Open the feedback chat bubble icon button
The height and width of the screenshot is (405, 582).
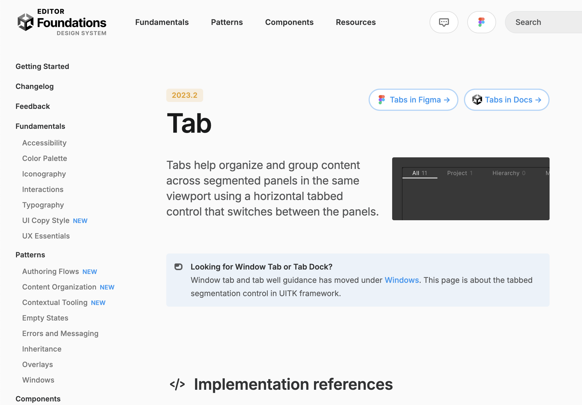[x=444, y=22]
